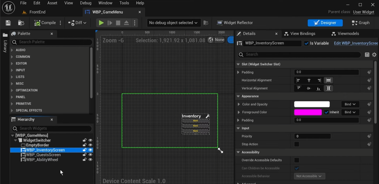
Task: Switch to the View Bindings tab
Action: click(x=300, y=34)
